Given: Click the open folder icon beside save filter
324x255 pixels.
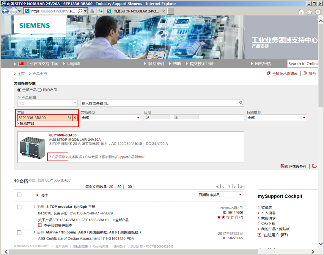Looking at the screenshot, I should 314,166.
